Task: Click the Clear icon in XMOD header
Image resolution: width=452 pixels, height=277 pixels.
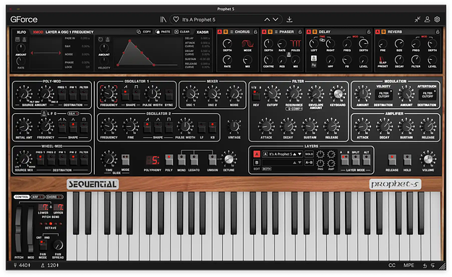Action: click(x=176, y=32)
